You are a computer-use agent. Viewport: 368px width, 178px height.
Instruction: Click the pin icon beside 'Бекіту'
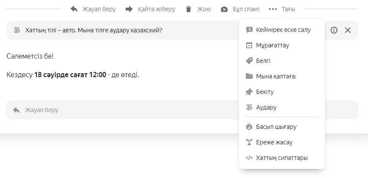click(249, 92)
